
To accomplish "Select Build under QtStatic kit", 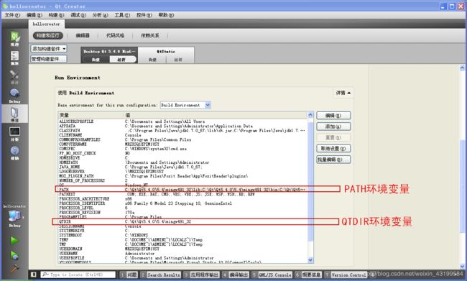I will click(x=152, y=60).
